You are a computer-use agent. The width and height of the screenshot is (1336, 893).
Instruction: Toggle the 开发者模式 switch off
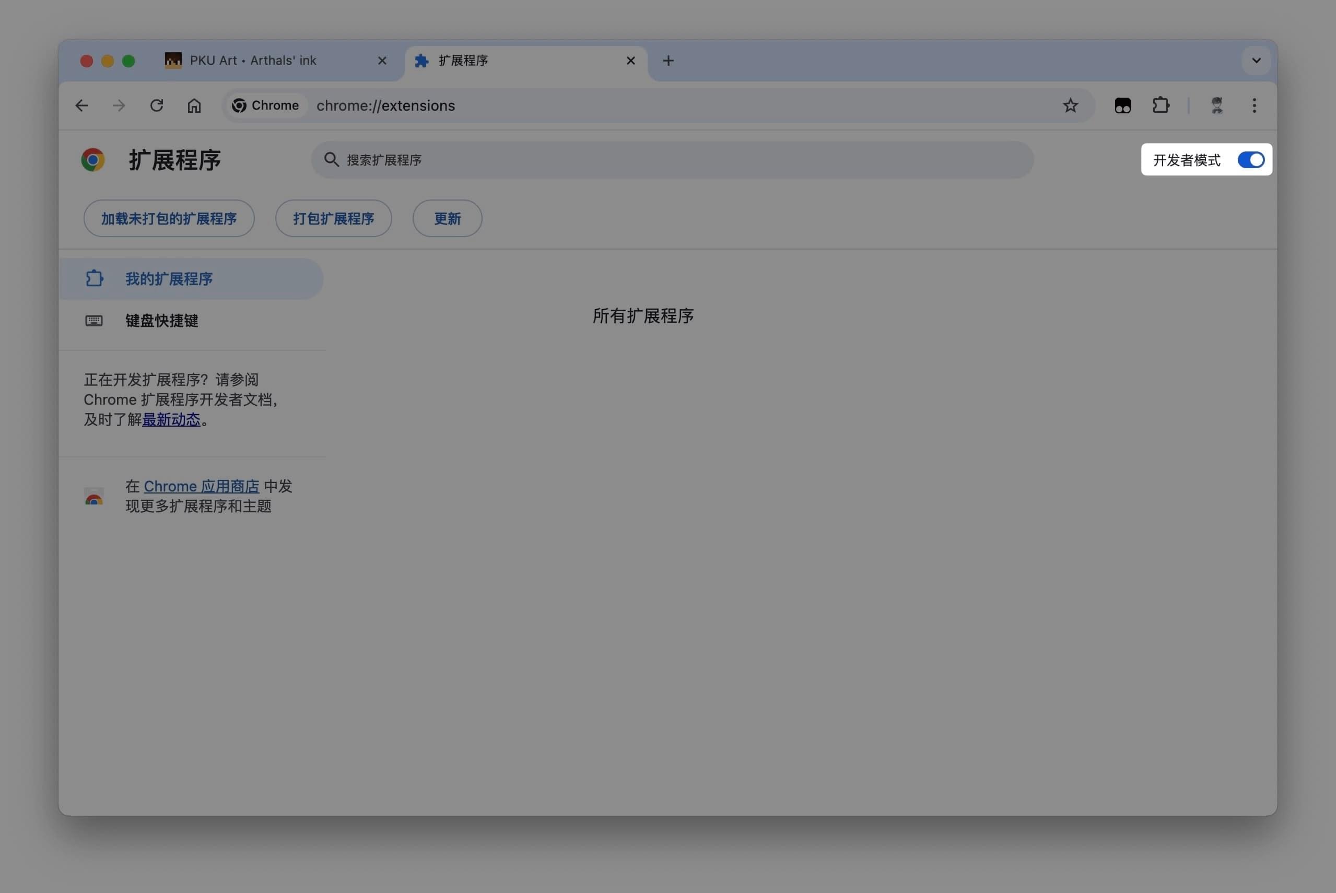1250,160
